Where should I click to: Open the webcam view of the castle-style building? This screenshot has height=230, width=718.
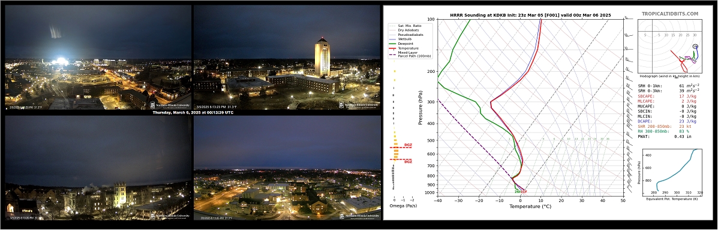coord(98,167)
